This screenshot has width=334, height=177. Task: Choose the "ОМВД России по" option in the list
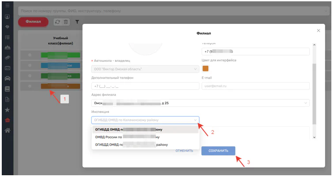tap(145, 137)
